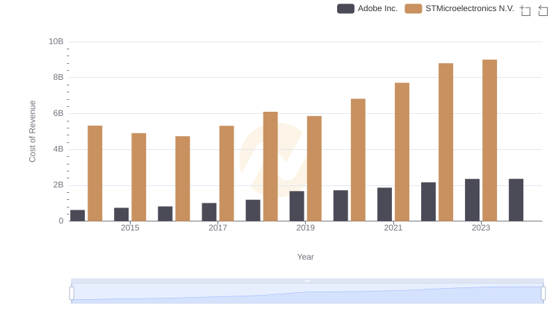Click the dark Adobe Inc. legend swatch

tap(345, 8)
